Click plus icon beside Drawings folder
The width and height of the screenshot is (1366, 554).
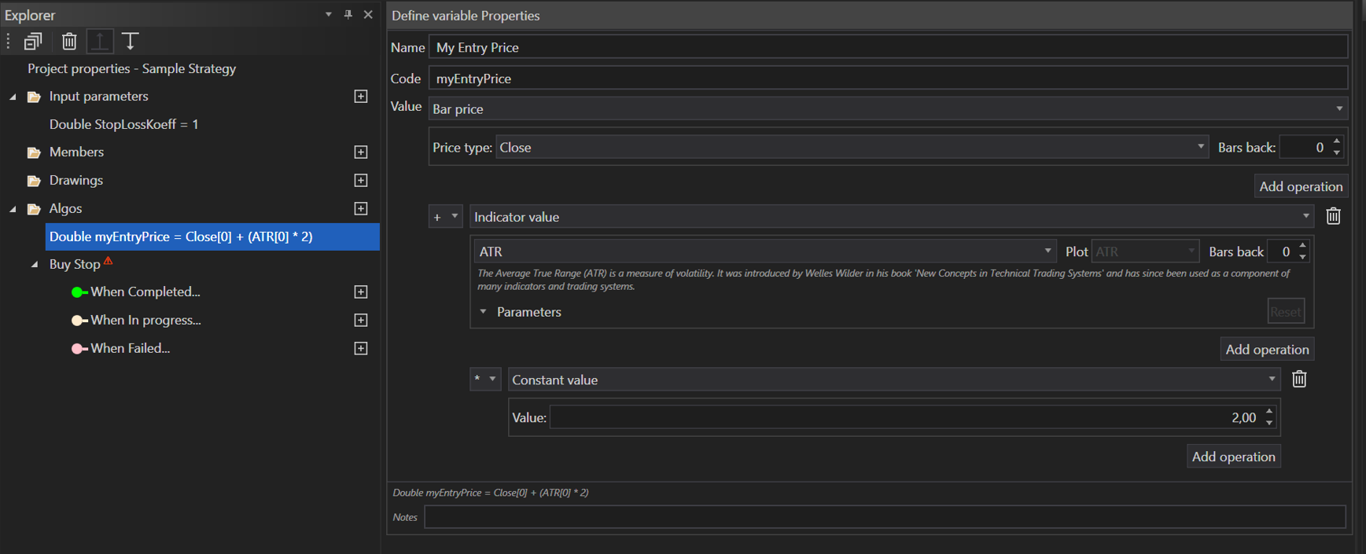coord(361,181)
